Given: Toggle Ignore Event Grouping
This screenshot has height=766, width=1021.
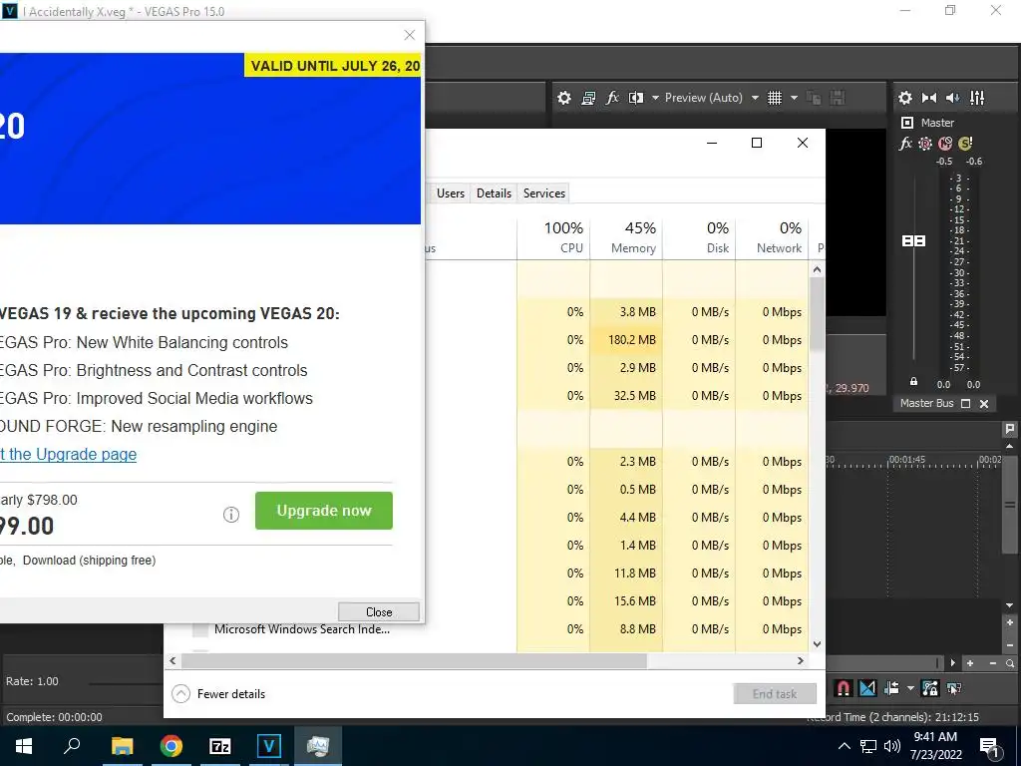Looking at the screenshot, I should 954,688.
